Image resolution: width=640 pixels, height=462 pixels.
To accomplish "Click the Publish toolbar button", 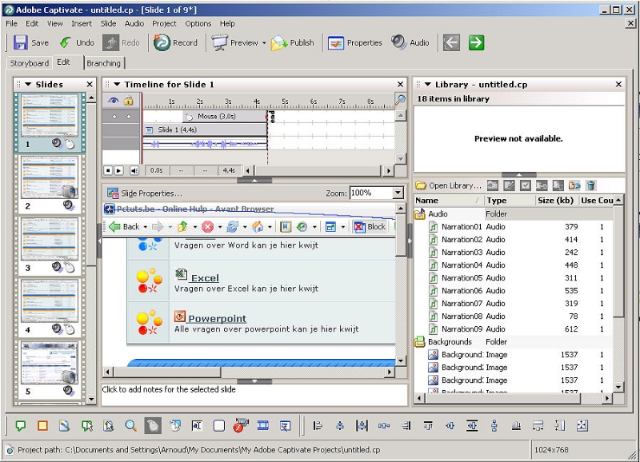I will coord(292,43).
